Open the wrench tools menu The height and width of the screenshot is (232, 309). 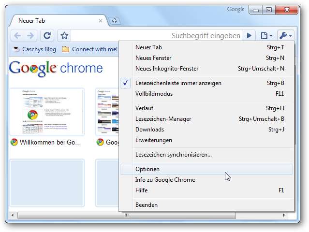286,36
